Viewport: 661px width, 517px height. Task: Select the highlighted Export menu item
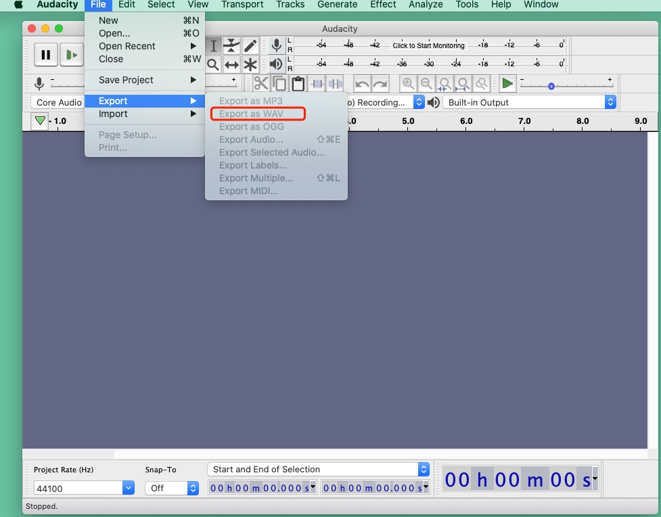[145, 101]
